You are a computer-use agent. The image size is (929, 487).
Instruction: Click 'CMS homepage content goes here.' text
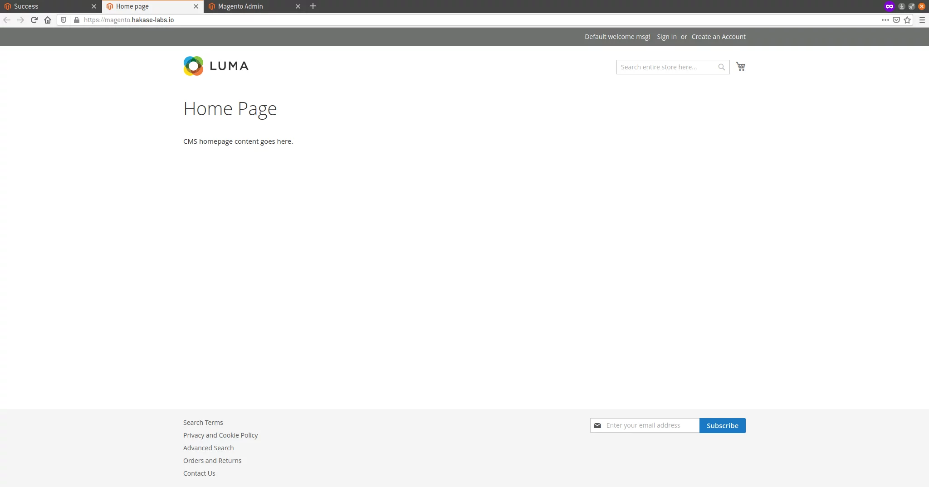[x=238, y=141]
